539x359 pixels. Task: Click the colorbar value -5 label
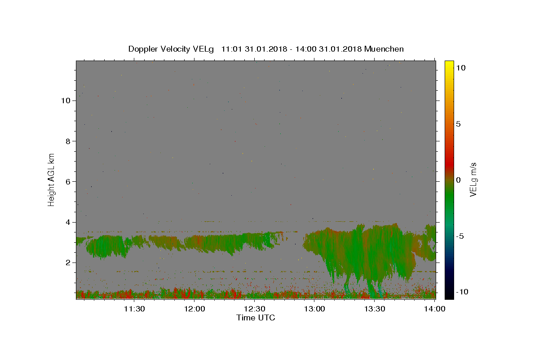[x=460, y=236]
